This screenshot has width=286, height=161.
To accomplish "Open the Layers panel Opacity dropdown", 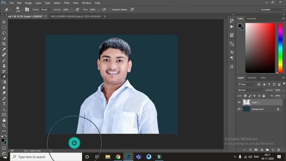I will (x=284, y=90).
